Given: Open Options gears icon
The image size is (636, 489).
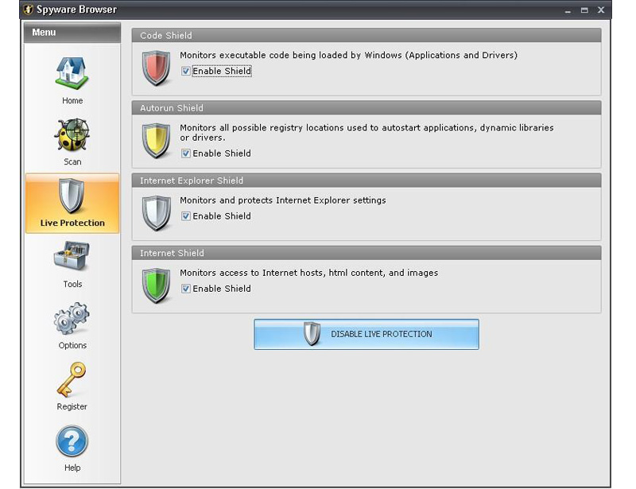Looking at the screenshot, I should 72,319.
